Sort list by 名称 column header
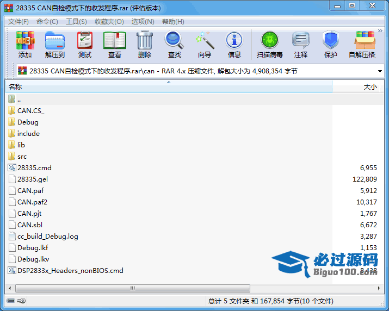Image resolution: width=389 pixels, height=311 pixels. tap(163, 87)
